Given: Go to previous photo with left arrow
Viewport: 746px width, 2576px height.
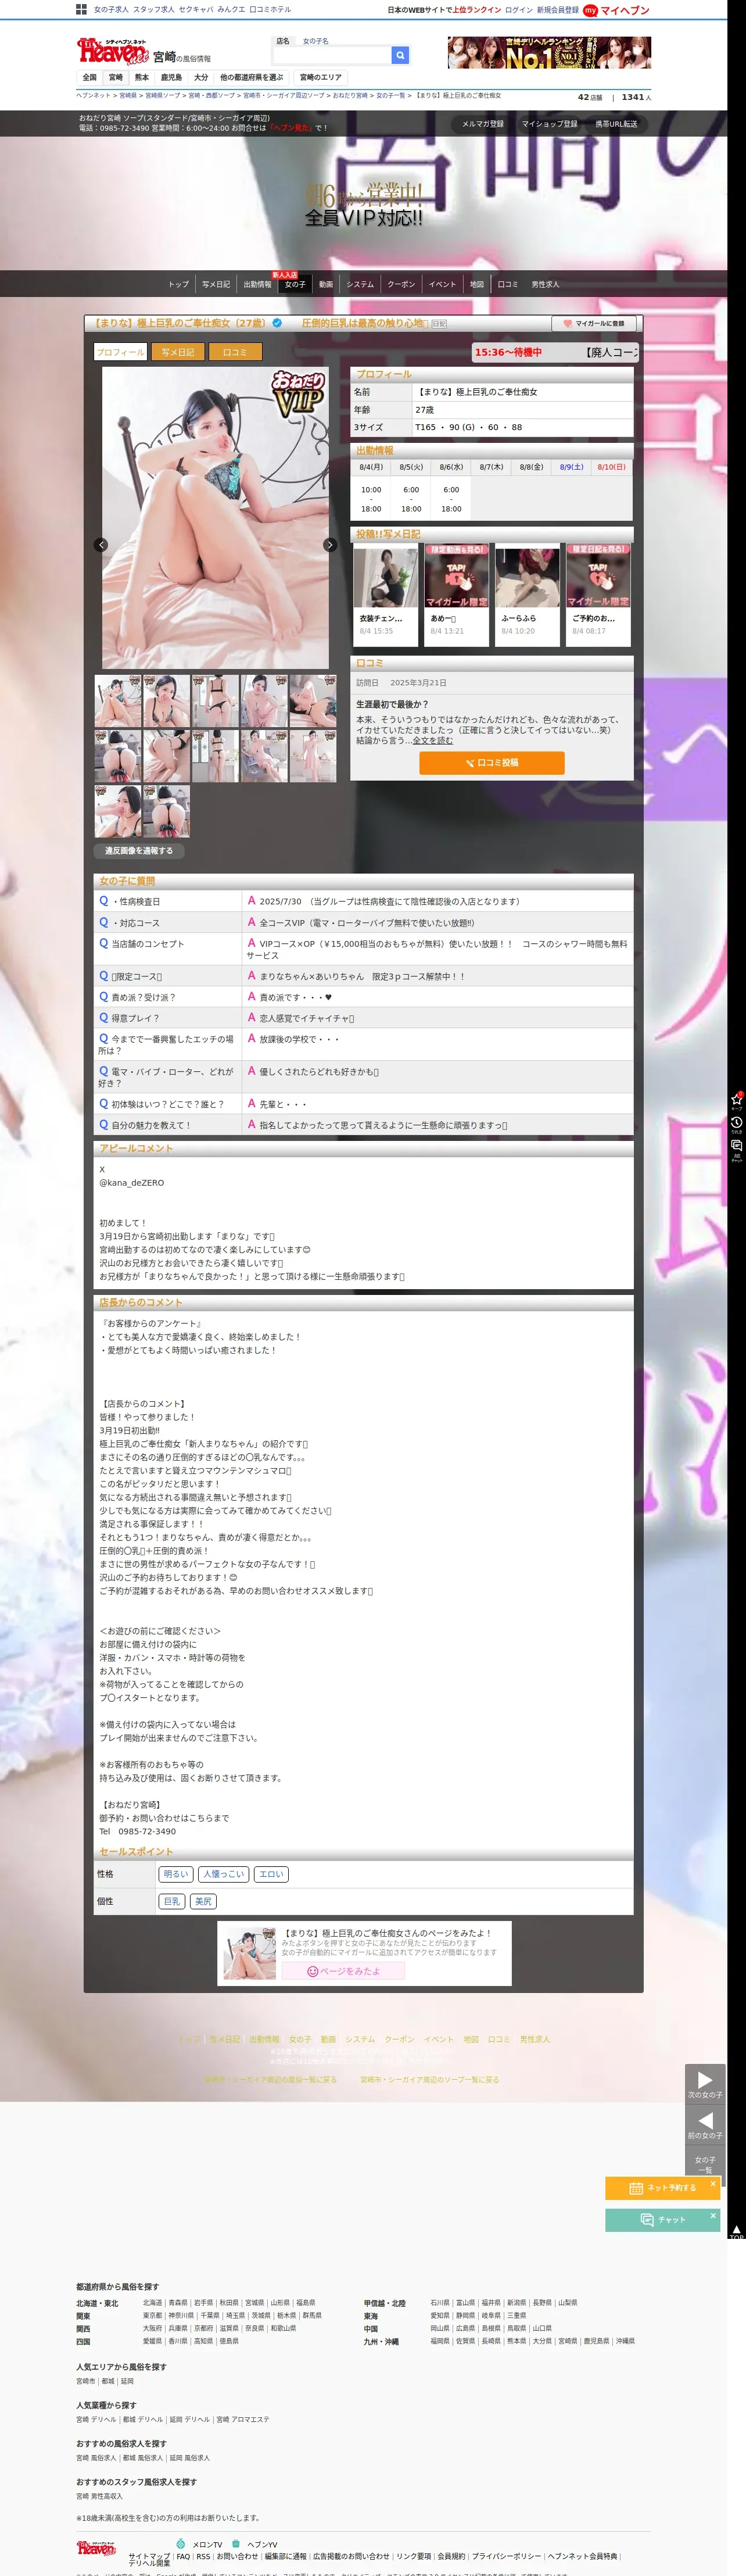Looking at the screenshot, I should point(101,544).
